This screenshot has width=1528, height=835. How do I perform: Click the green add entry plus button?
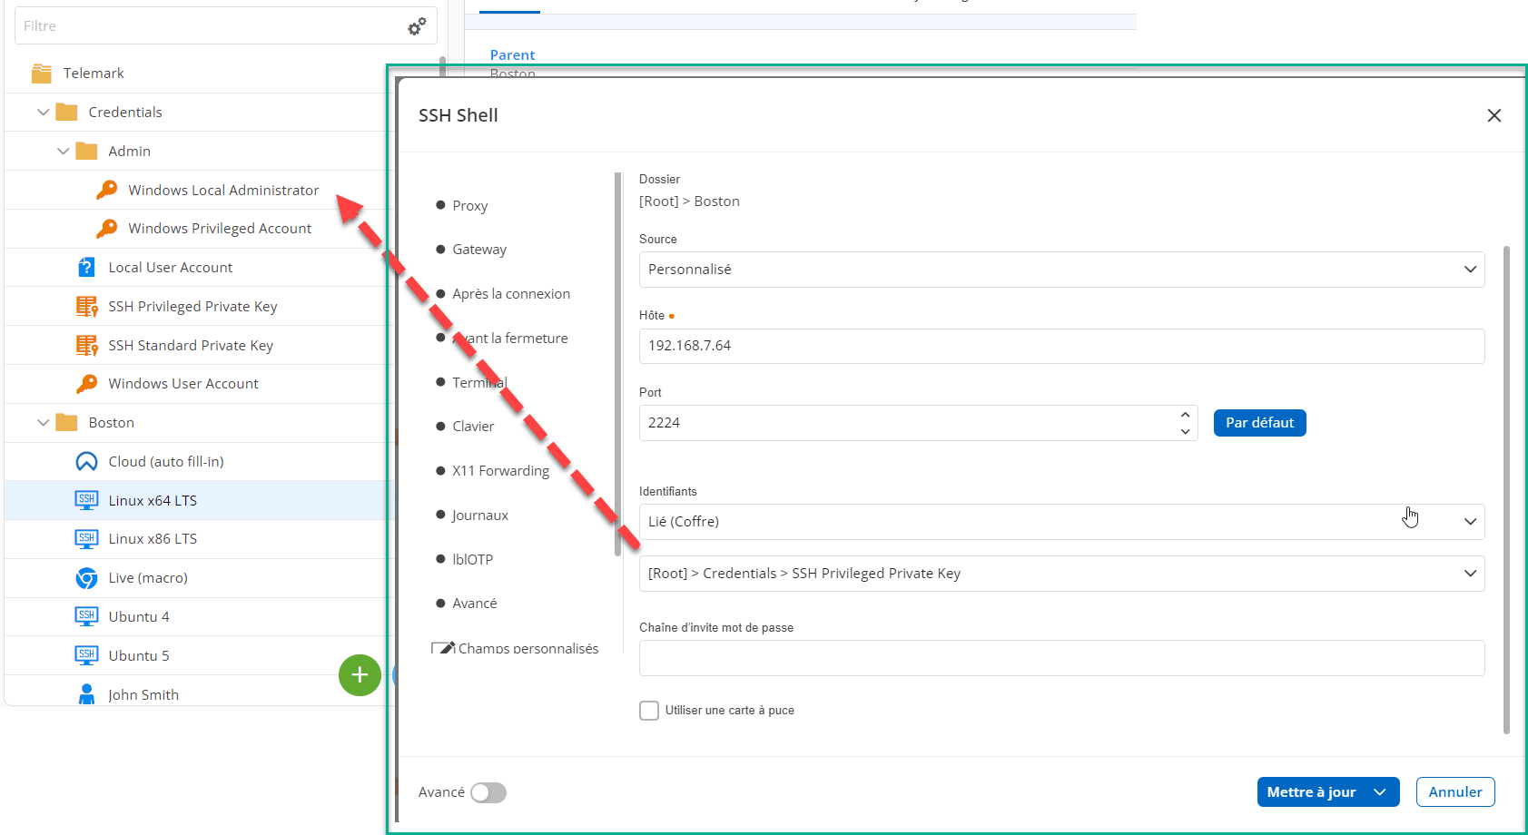[360, 675]
